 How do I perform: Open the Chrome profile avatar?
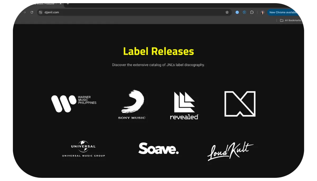coord(263,12)
